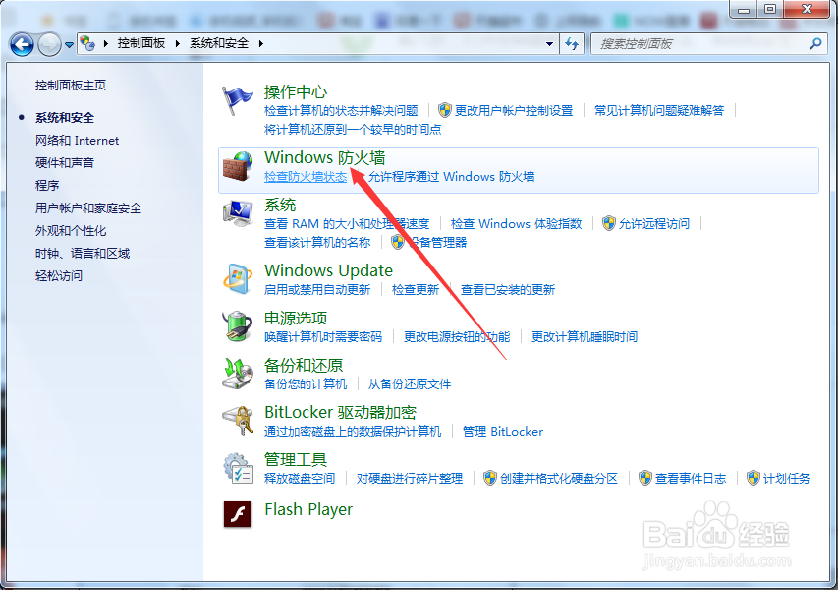The width and height of the screenshot is (838, 590).
Task: Open the 操作中心 heading
Action: pyautogui.click(x=296, y=92)
